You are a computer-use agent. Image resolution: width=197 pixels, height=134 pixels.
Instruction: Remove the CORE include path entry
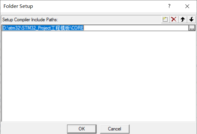pyautogui.click(x=174, y=19)
